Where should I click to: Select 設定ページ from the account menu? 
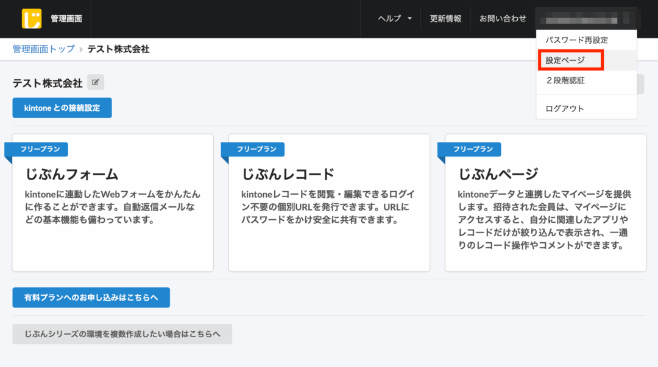[x=566, y=60]
